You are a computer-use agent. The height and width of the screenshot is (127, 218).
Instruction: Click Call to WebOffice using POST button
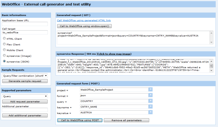click(x=80, y=120)
